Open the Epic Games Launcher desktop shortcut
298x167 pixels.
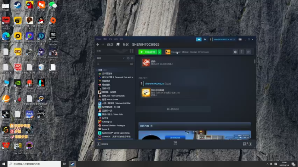click(53, 39)
